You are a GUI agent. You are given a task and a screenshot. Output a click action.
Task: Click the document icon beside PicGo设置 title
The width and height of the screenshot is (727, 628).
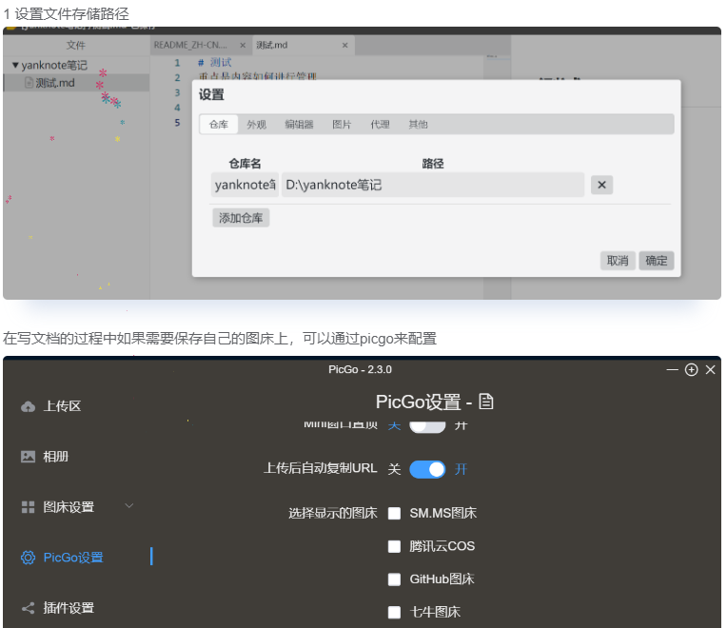(486, 402)
